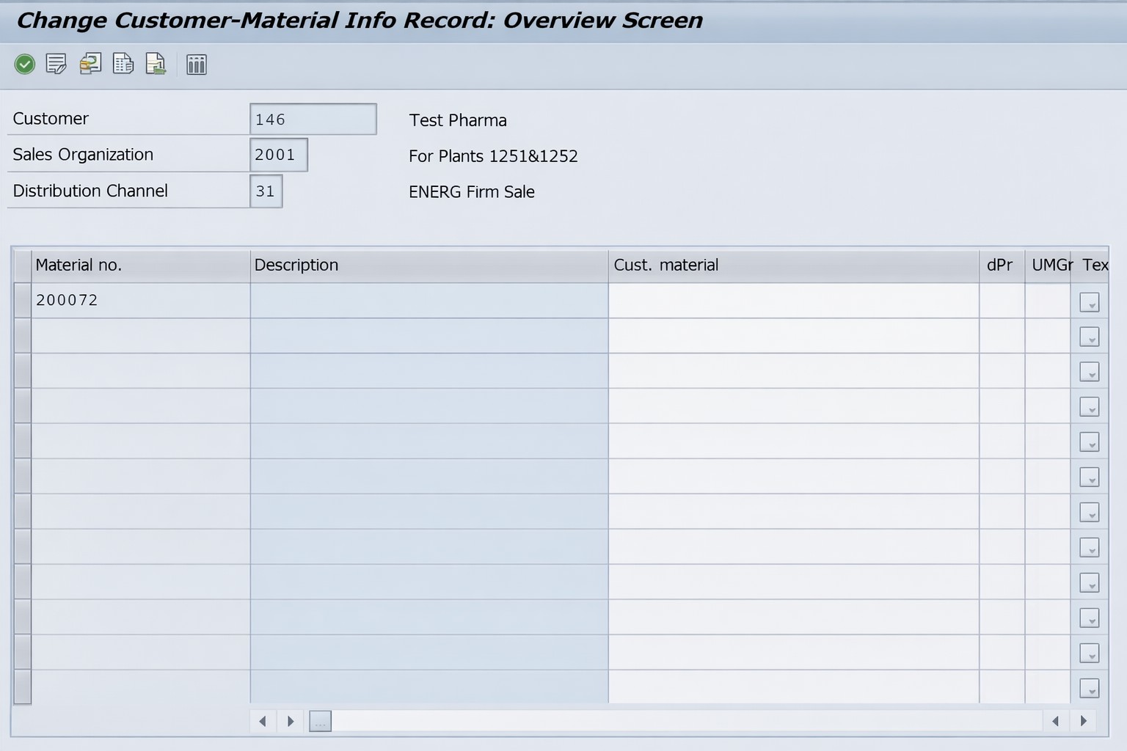Click the lined page with pencil icon

point(56,65)
